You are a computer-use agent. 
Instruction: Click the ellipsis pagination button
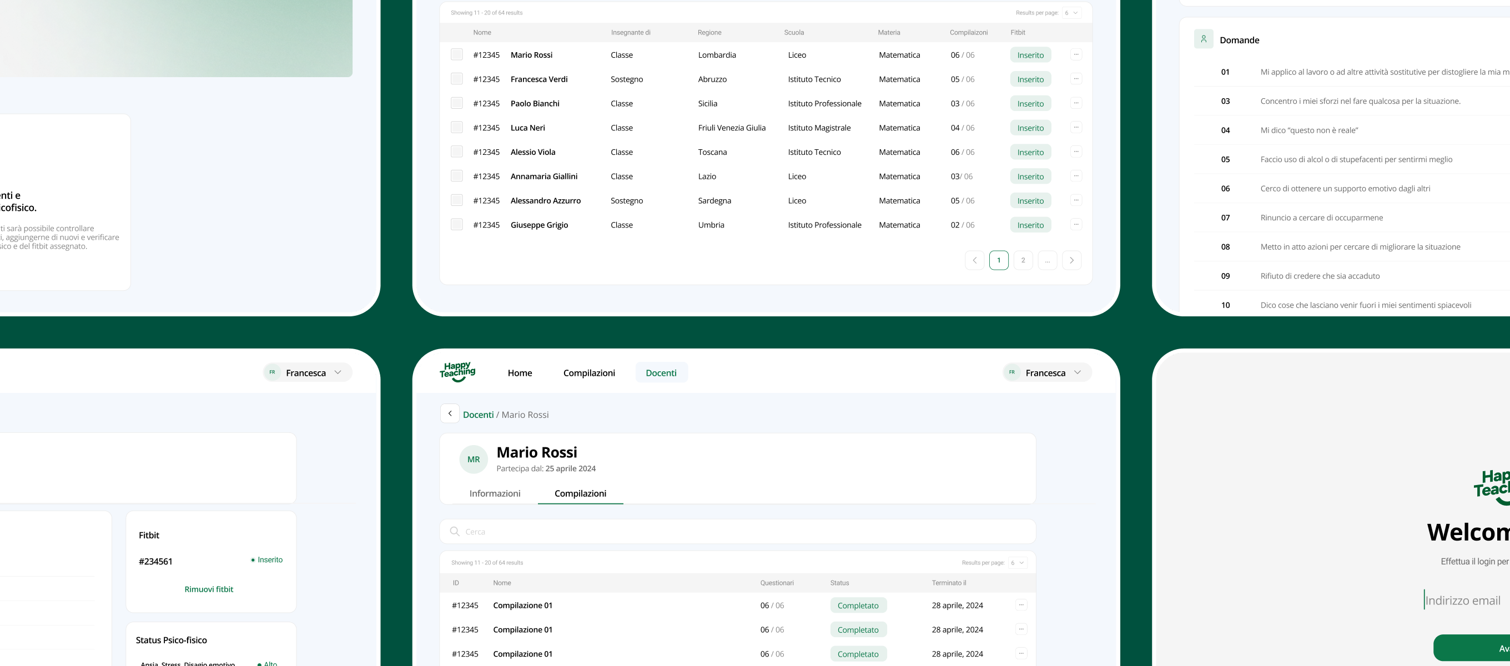[x=1047, y=260]
